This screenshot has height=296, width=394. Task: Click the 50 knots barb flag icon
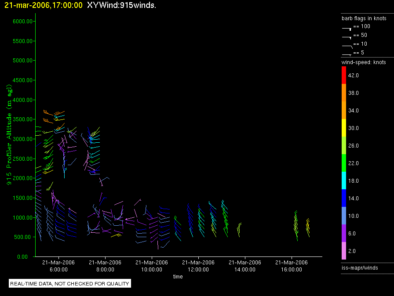coord(347,38)
